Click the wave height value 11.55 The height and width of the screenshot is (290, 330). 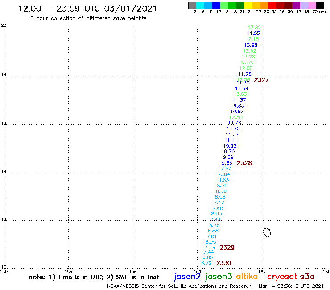pyautogui.click(x=253, y=33)
